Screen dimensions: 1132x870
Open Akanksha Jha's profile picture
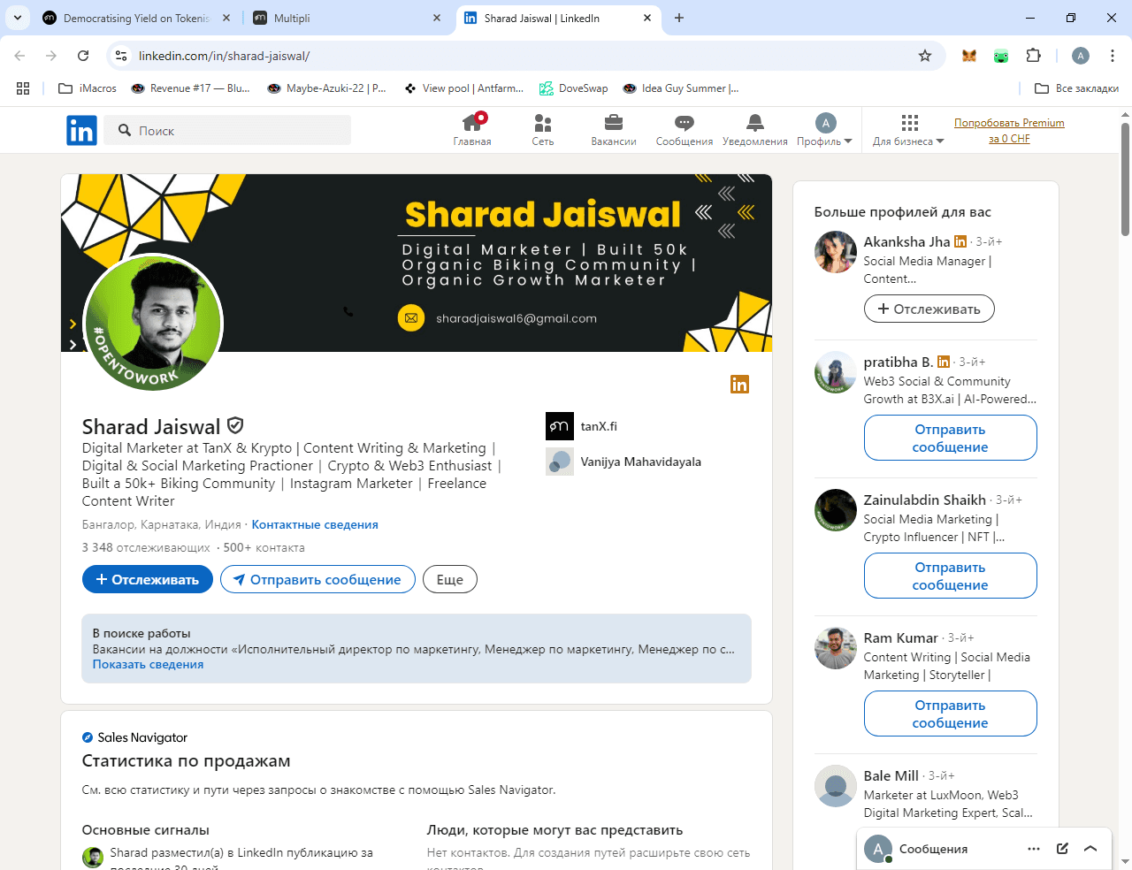coord(836,252)
